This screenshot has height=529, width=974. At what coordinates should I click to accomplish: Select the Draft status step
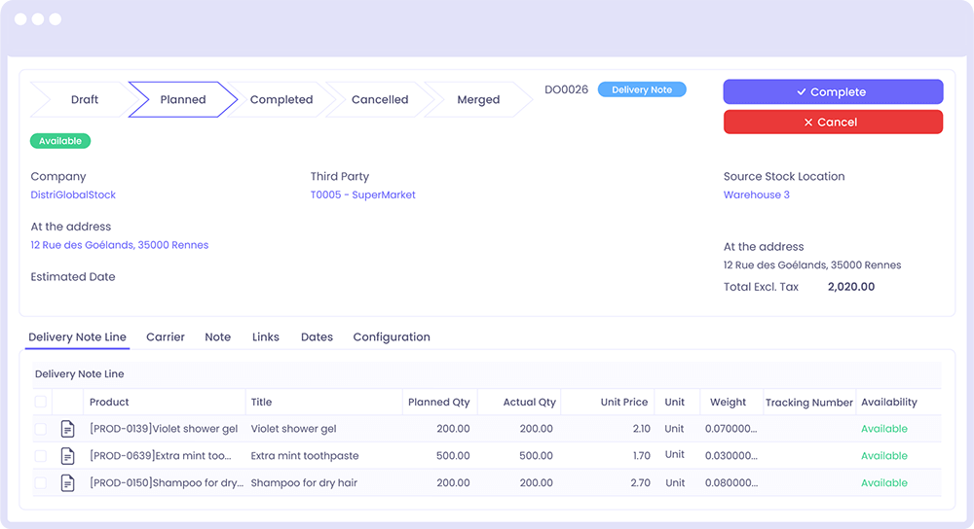point(85,99)
